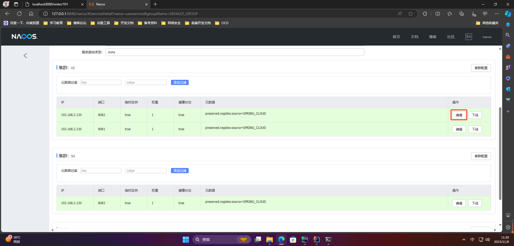Toggle split screen view icon
Screen dimensions: 514x246
[438, 14]
